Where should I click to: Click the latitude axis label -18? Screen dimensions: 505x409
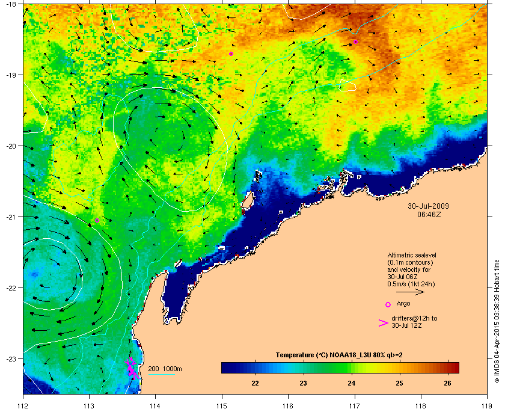click(x=11, y=4)
